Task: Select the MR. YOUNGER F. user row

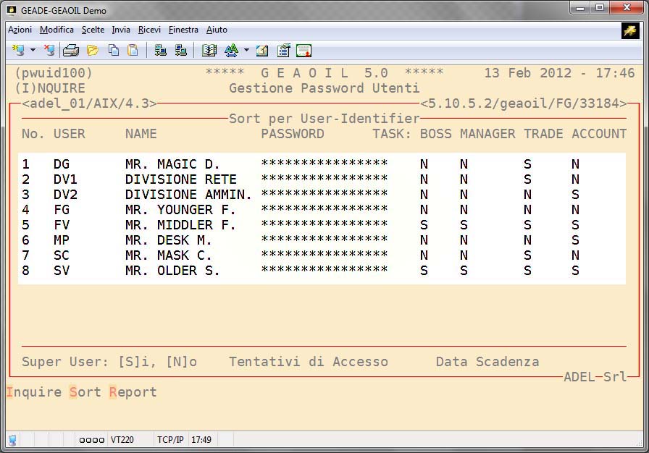Action: pyautogui.click(x=180, y=210)
